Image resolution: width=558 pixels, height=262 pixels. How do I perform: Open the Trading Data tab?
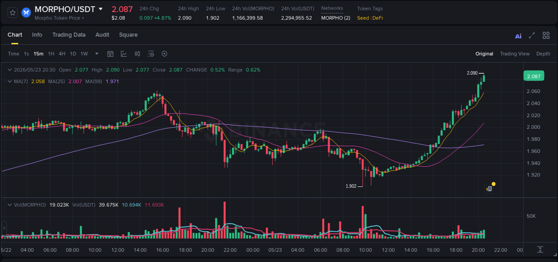[x=69, y=35]
